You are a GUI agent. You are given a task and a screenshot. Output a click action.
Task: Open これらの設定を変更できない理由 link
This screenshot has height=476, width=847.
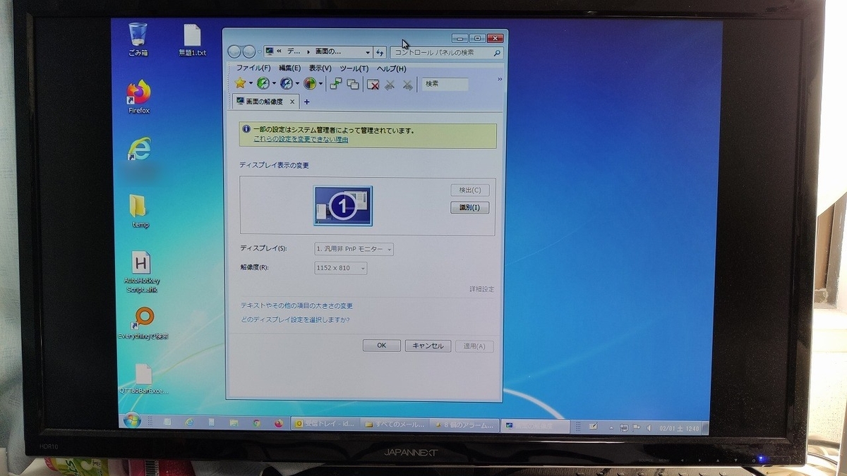pos(300,140)
